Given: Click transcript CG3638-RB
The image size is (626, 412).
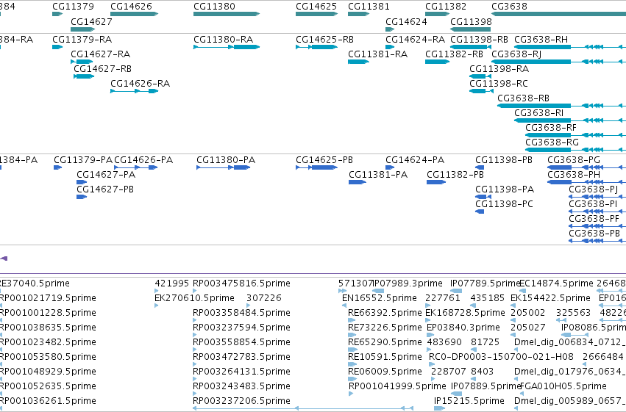Looking at the screenshot, I should (562, 106).
